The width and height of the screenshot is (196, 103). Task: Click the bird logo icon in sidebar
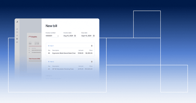17,22
